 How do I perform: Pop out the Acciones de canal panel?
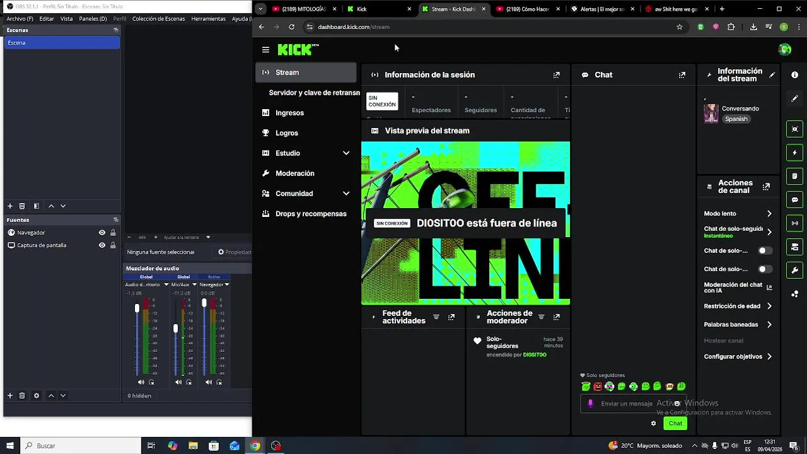[766, 187]
